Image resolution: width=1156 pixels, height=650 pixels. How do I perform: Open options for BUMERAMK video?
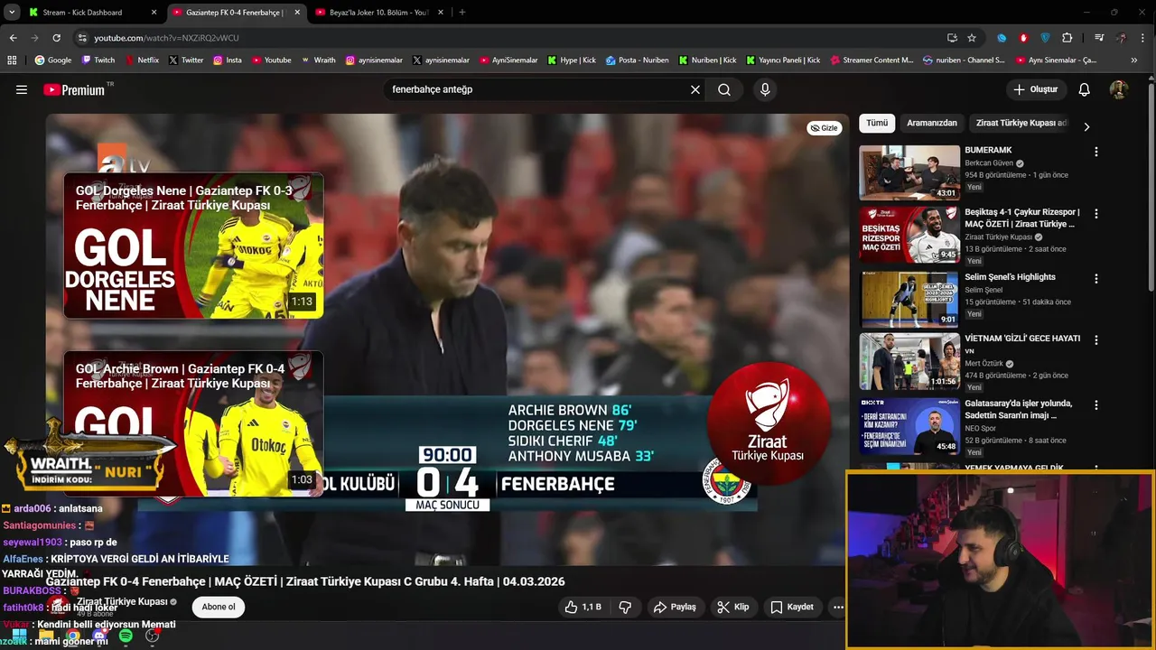[1096, 153]
